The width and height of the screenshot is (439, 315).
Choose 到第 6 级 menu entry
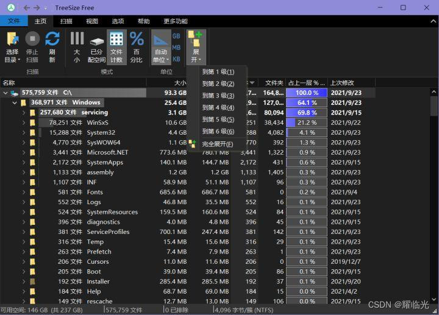pyautogui.click(x=218, y=132)
